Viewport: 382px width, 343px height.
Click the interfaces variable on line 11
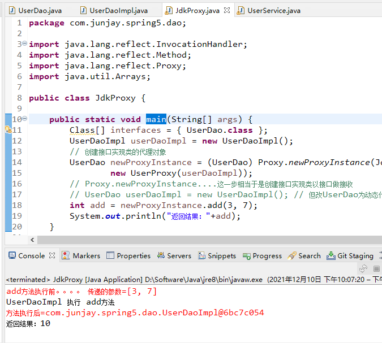click(136, 130)
